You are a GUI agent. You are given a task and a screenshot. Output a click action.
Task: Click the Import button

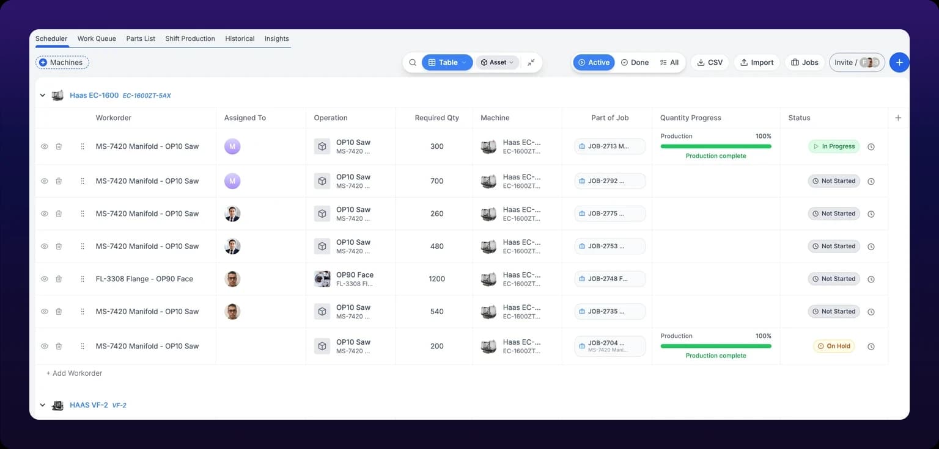click(x=757, y=62)
